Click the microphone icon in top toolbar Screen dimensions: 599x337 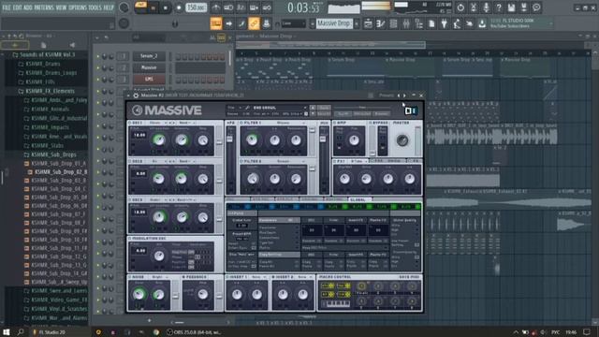click(x=486, y=7)
